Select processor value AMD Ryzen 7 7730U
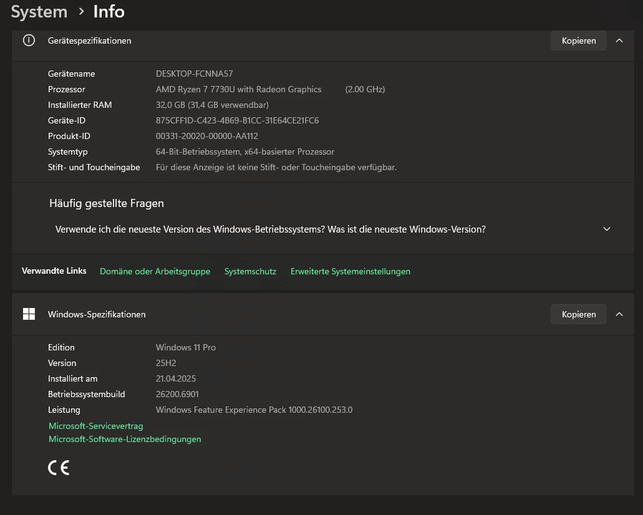Viewport: 643px width, 515px height. pyautogui.click(x=238, y=89)
